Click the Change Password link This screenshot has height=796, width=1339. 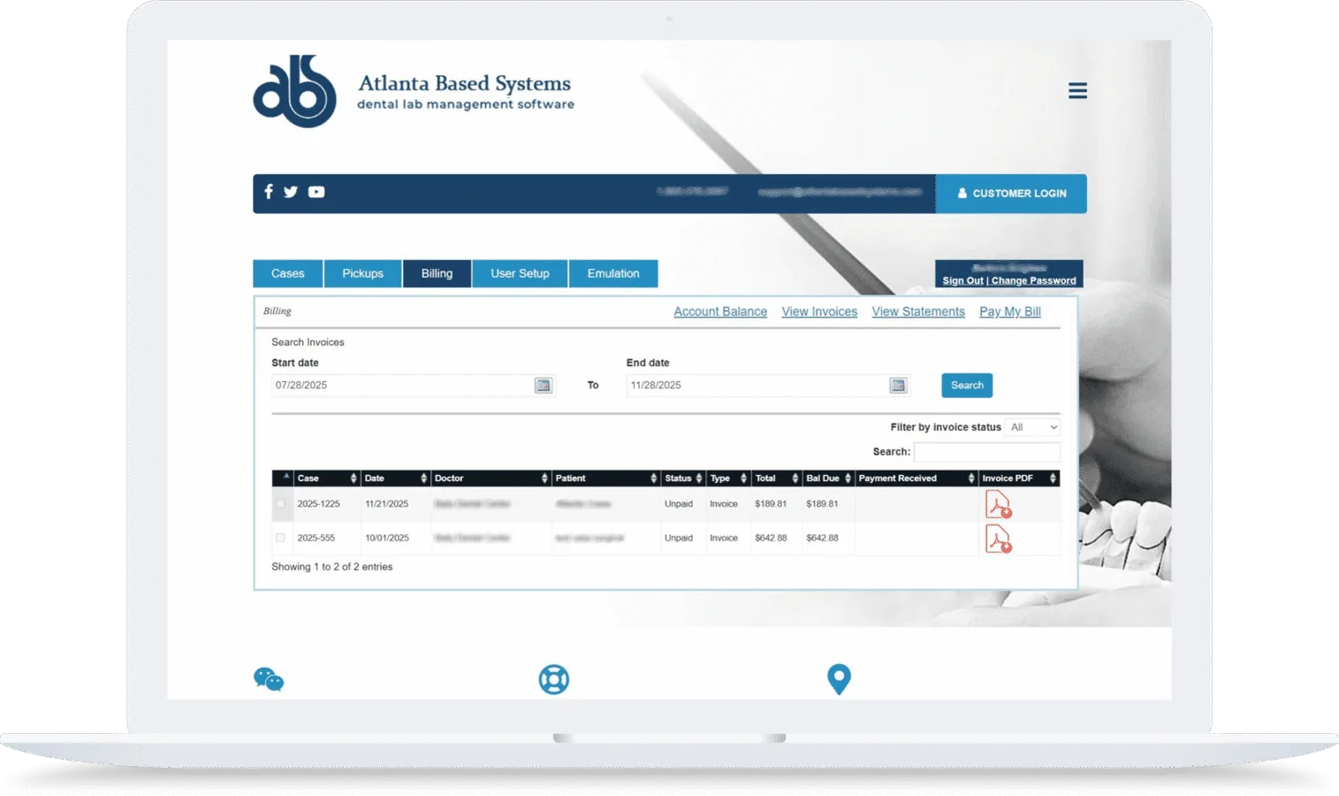[x=1034, y=281]
